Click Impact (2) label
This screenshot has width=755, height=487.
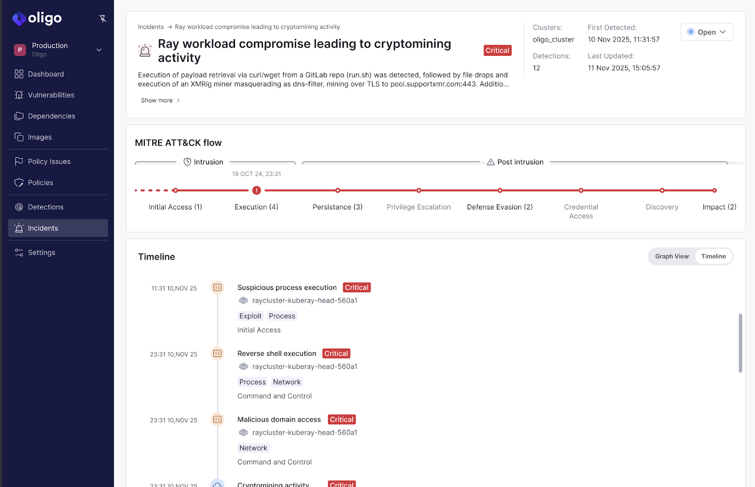(719, 207)
